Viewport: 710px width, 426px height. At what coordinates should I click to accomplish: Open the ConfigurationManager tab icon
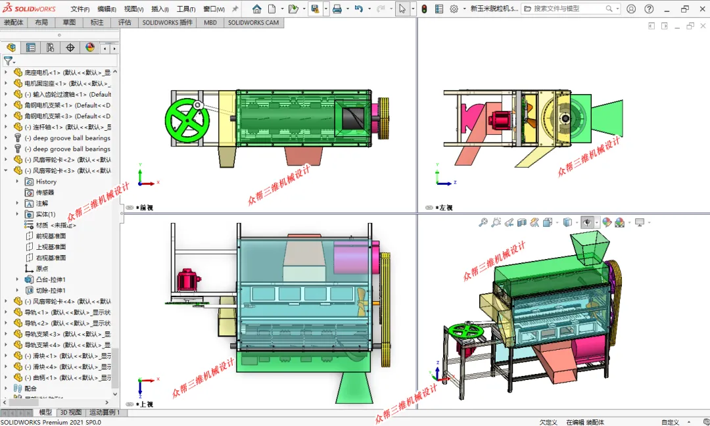pos(50,47)
